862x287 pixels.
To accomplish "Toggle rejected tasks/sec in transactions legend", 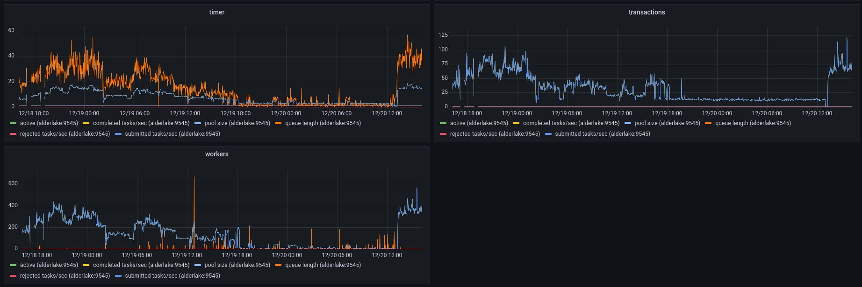I will [x=495, y=134].
